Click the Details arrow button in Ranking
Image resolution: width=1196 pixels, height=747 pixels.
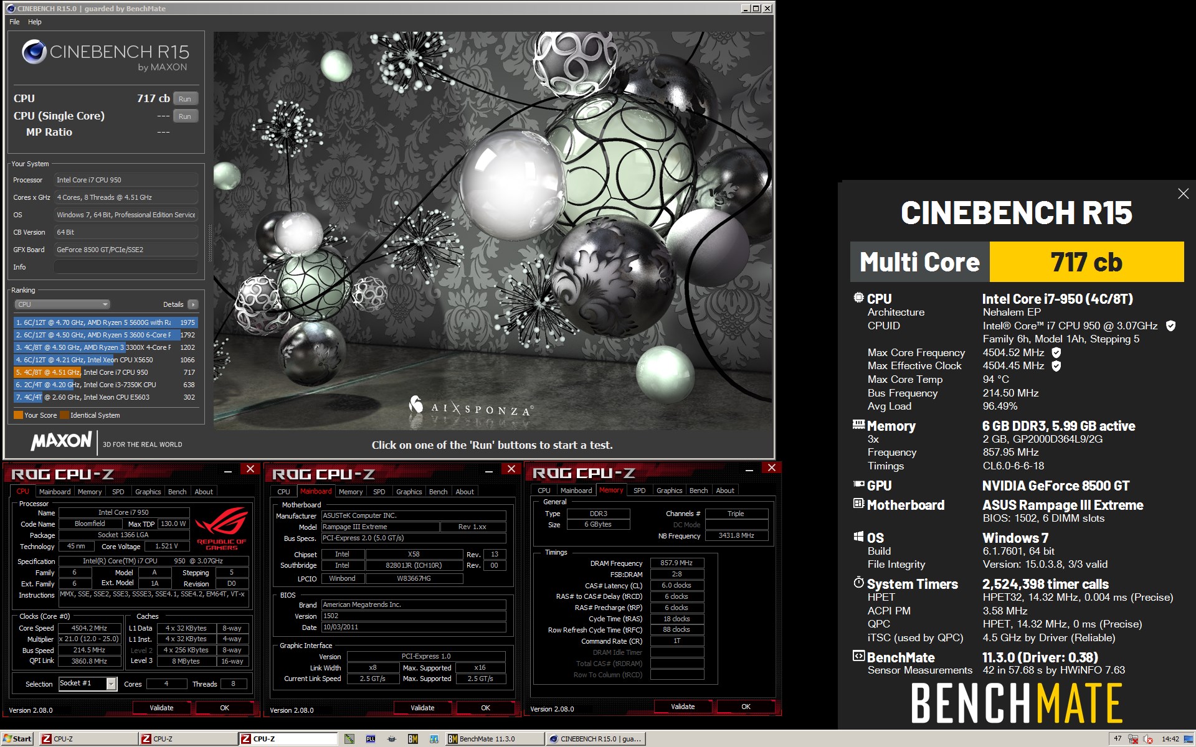(193, 304)
